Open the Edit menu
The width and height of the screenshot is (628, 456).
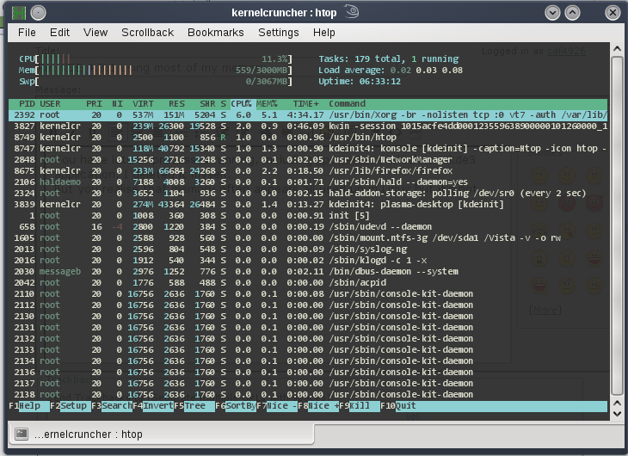pyautogui.click(x=59, y=33)
